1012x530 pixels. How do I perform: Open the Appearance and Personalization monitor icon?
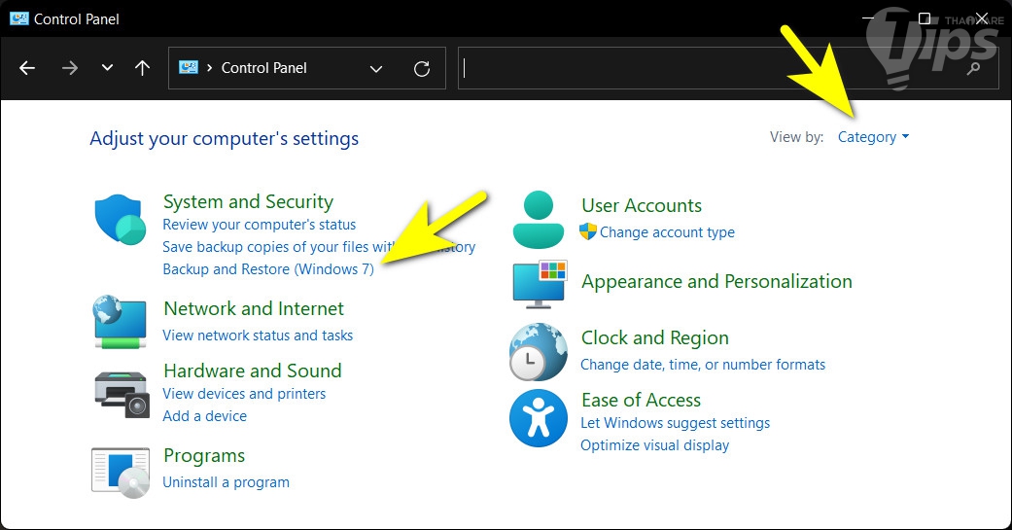click(539, 283)
